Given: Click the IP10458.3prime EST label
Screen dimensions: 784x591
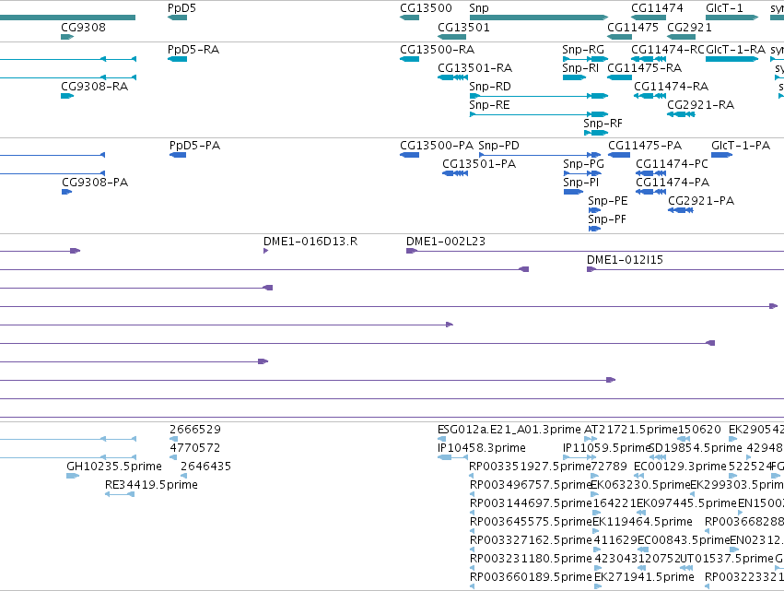Looking at the screenshot, I should pyautogui.click(x=482, y=448).
